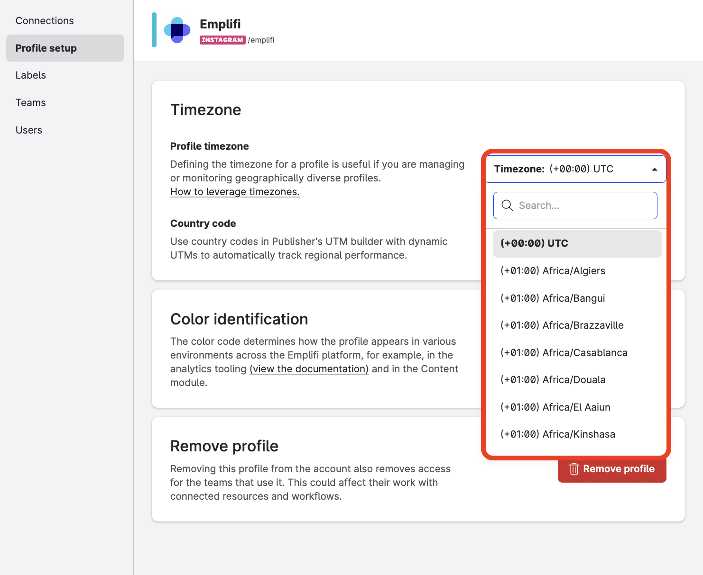Choose (+01:00) Africa/Algiers timezone
The image size is (703, 575).
pos(577,271)
